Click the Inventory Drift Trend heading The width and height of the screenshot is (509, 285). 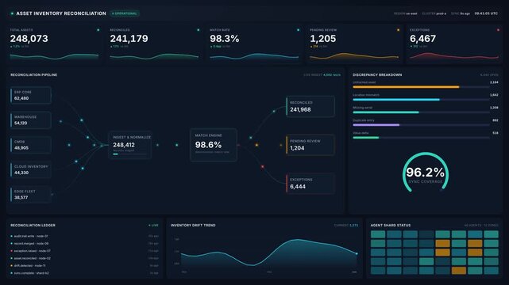pyautogui.click(x=193, y=226)
